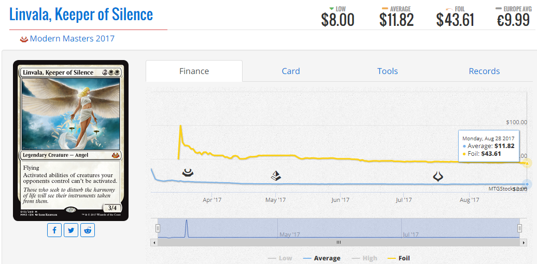Open the Tools tab
The height and width of the screenshot is (264, 537).
click(x=388, y=71)
